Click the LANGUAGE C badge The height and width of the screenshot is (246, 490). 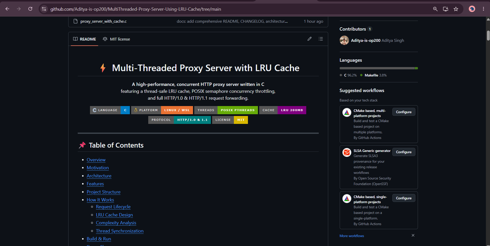click(x=110, y=110)
